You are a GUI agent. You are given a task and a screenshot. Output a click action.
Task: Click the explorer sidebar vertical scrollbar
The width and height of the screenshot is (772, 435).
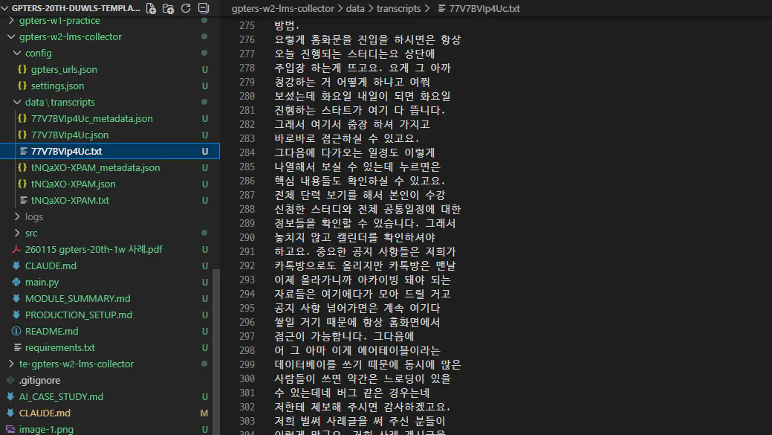[x=216, y=352]
